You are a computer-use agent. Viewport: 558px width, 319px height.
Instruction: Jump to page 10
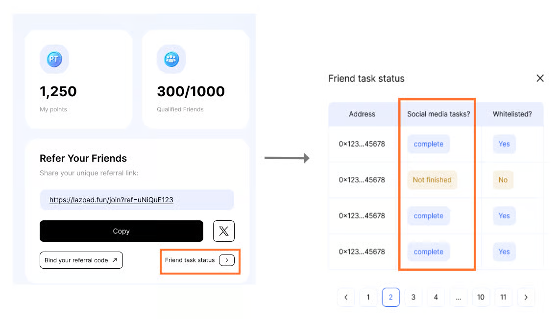(x=481, y=297)
